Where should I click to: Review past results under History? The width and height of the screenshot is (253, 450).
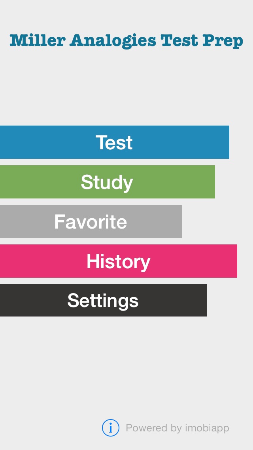click(119, 261)
